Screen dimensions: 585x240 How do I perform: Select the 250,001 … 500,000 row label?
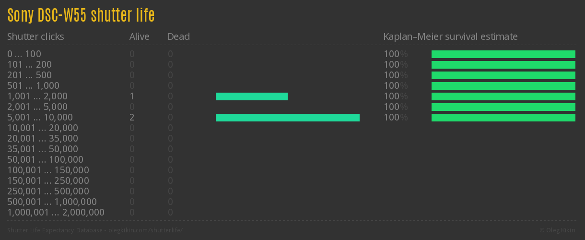coord(48,192)
